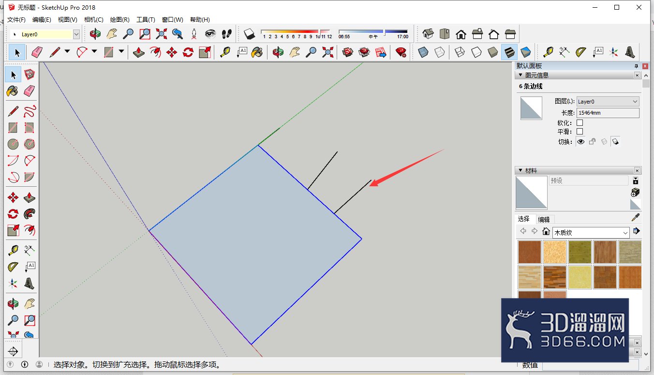
Task: Switch to Iso house view icon
Action: tap(428, 34)
